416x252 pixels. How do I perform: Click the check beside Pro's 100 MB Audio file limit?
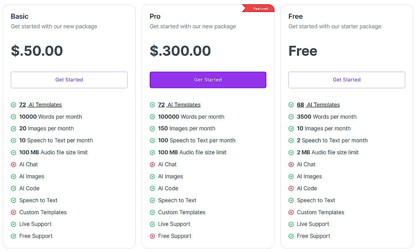(152, 152)
